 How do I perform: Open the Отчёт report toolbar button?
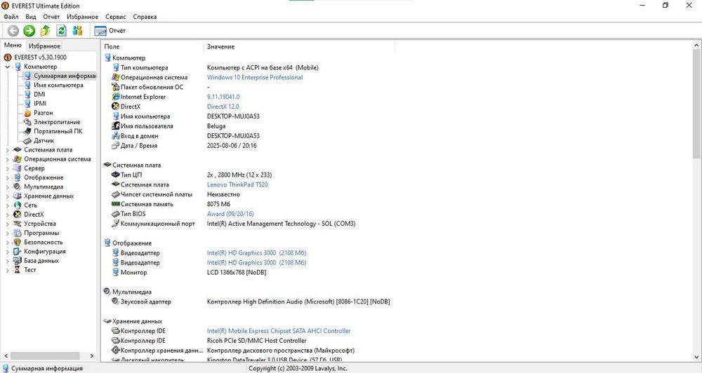click(110, 30)
